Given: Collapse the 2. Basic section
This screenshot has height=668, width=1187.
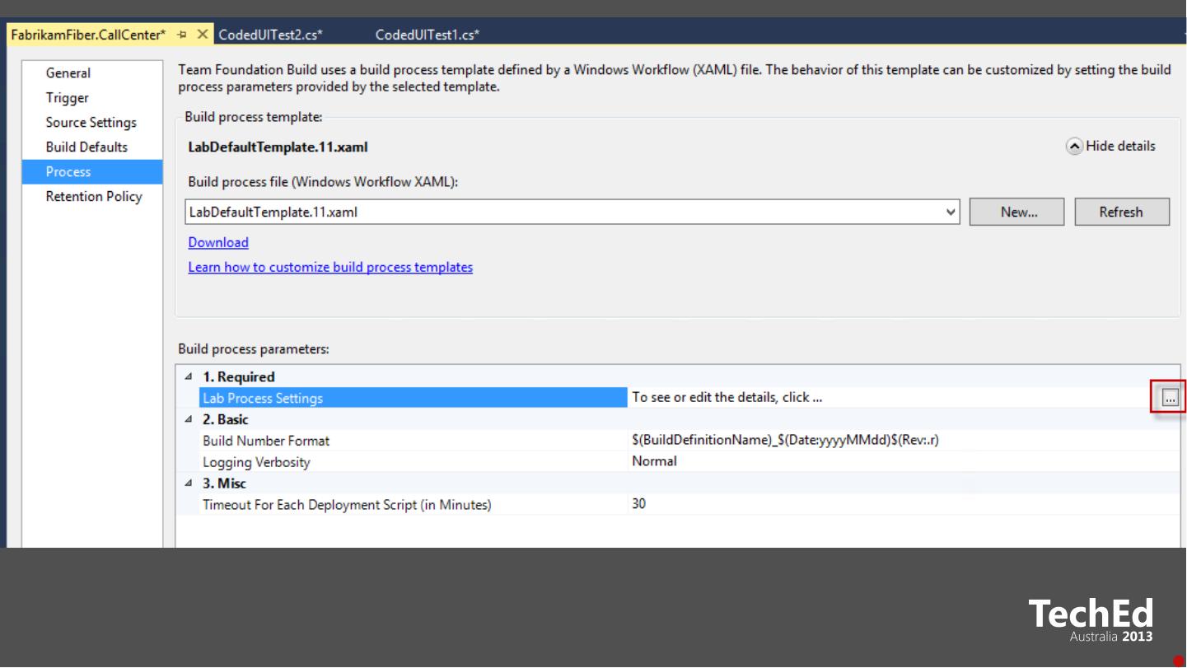Looking at the screenshot, I should 190,420.
